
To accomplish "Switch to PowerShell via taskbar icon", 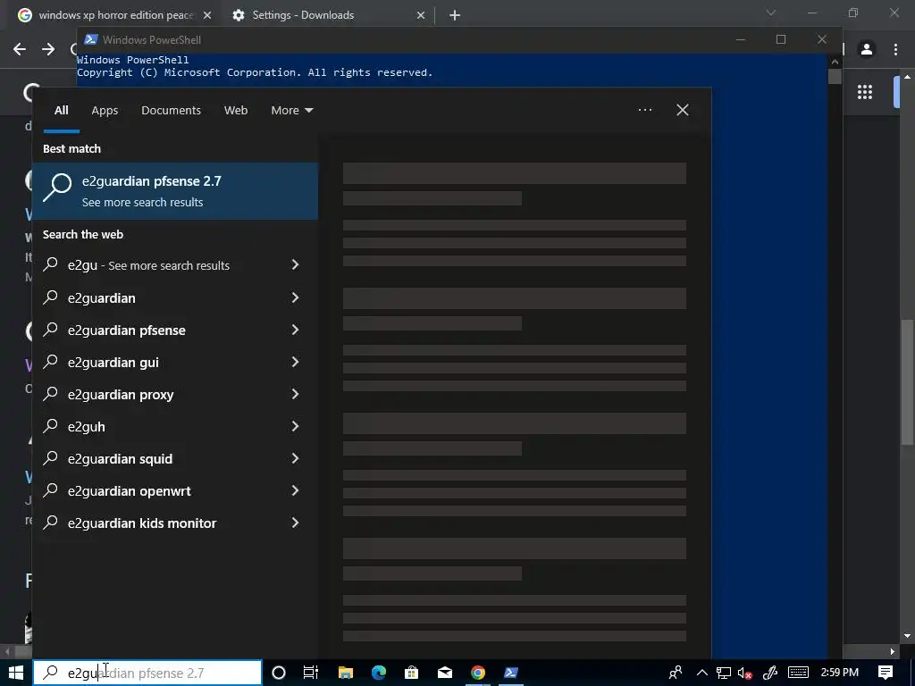I will 511,673.
